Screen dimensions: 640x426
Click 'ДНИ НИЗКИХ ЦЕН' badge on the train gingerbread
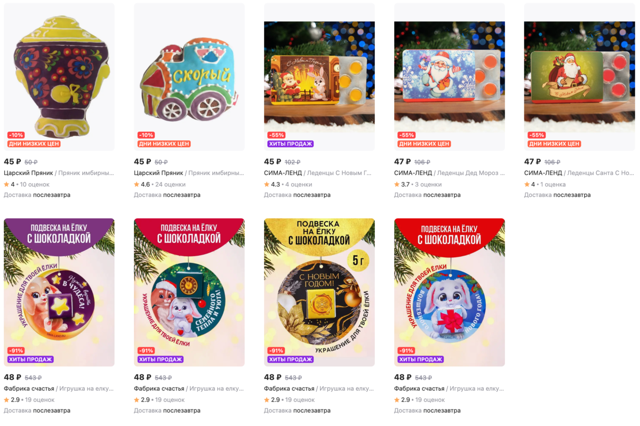(164, 144)
